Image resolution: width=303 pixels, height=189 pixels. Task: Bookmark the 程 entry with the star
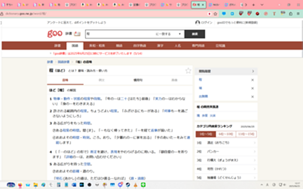(x=188, y=71)
